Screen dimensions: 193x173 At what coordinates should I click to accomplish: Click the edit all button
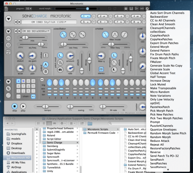tap(8, 52)
